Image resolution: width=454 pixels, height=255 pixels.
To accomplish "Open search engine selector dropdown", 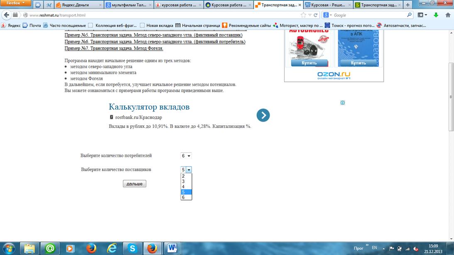I will click(327, 15).
